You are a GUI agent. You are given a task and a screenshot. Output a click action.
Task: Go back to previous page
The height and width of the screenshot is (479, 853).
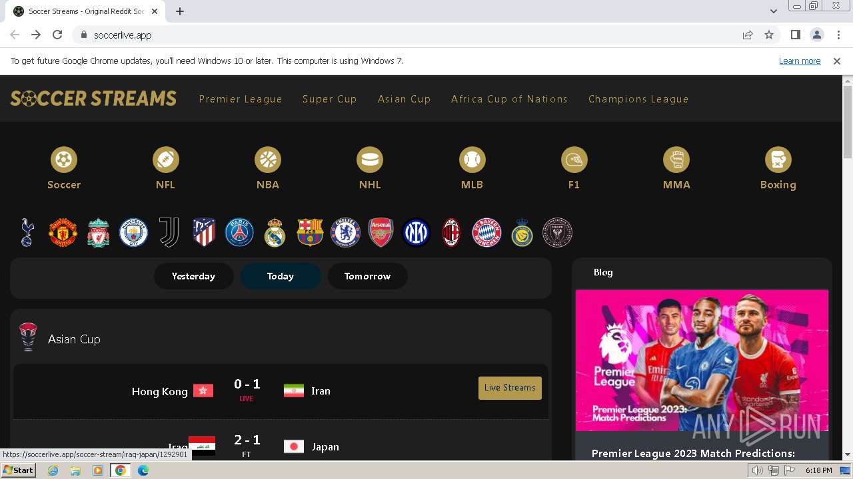tap(15, 35)
